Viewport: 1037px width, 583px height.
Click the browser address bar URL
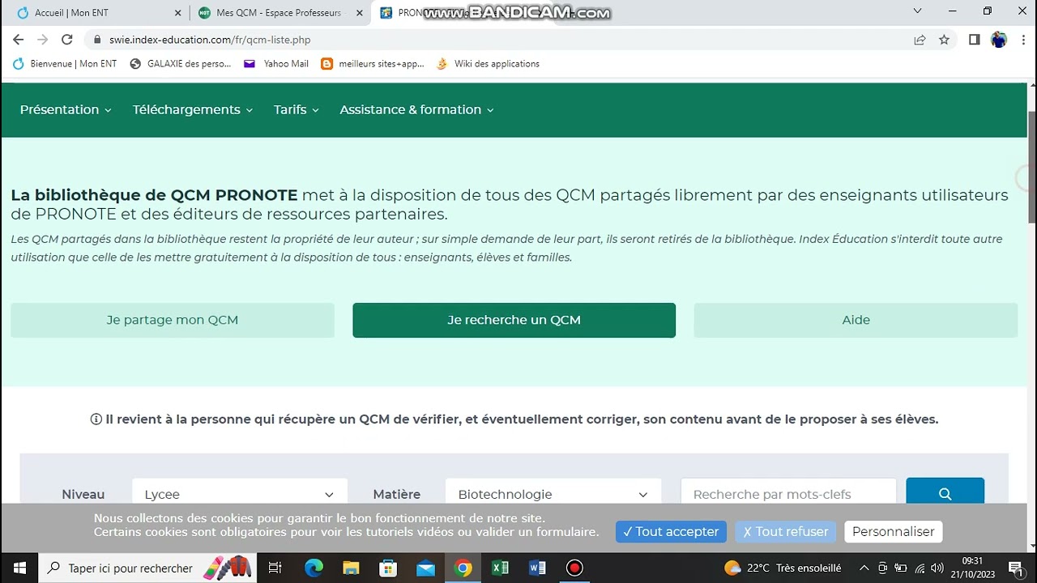pos(210,40)
